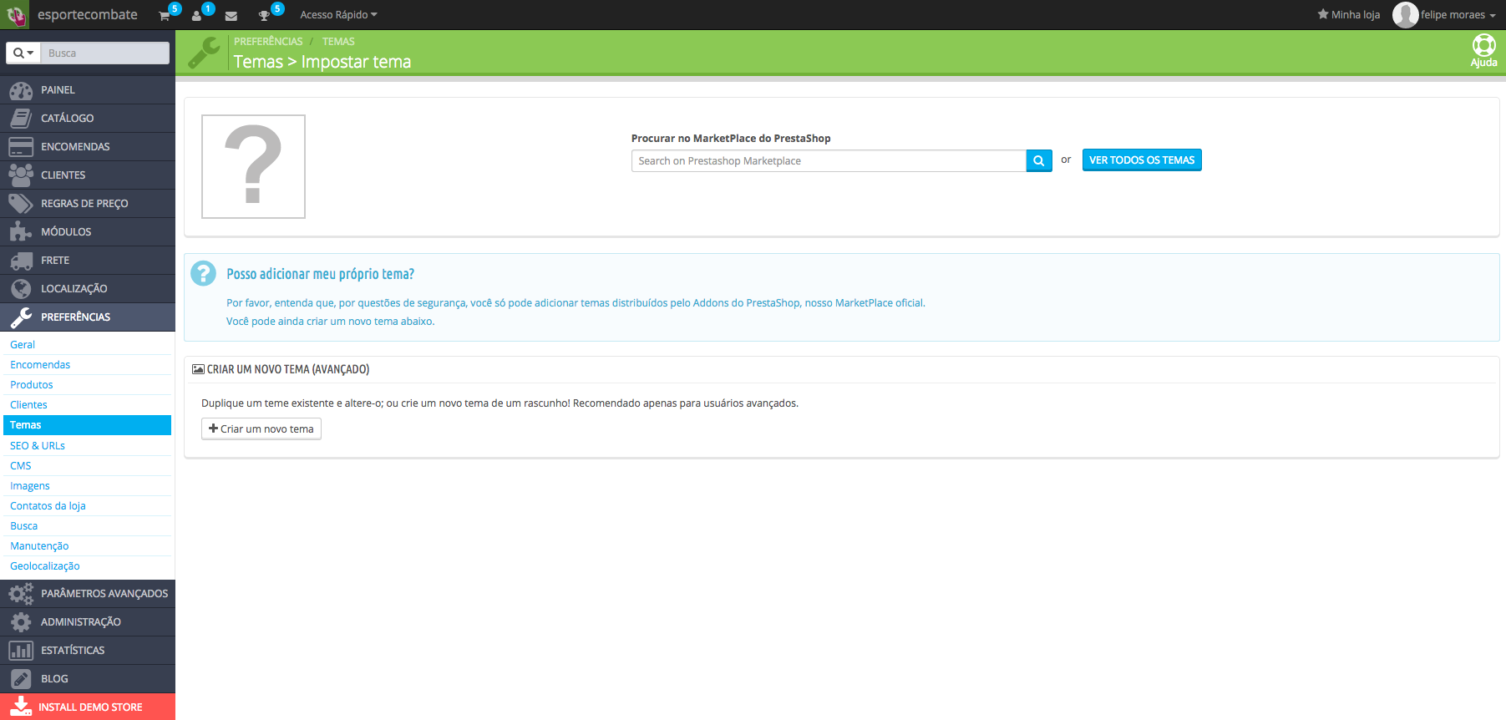This screenshot has width=1506, height=720.
Task: Click the PREFERÊNCIAS breadcrumb link
Action: click(x=268, y=41)
